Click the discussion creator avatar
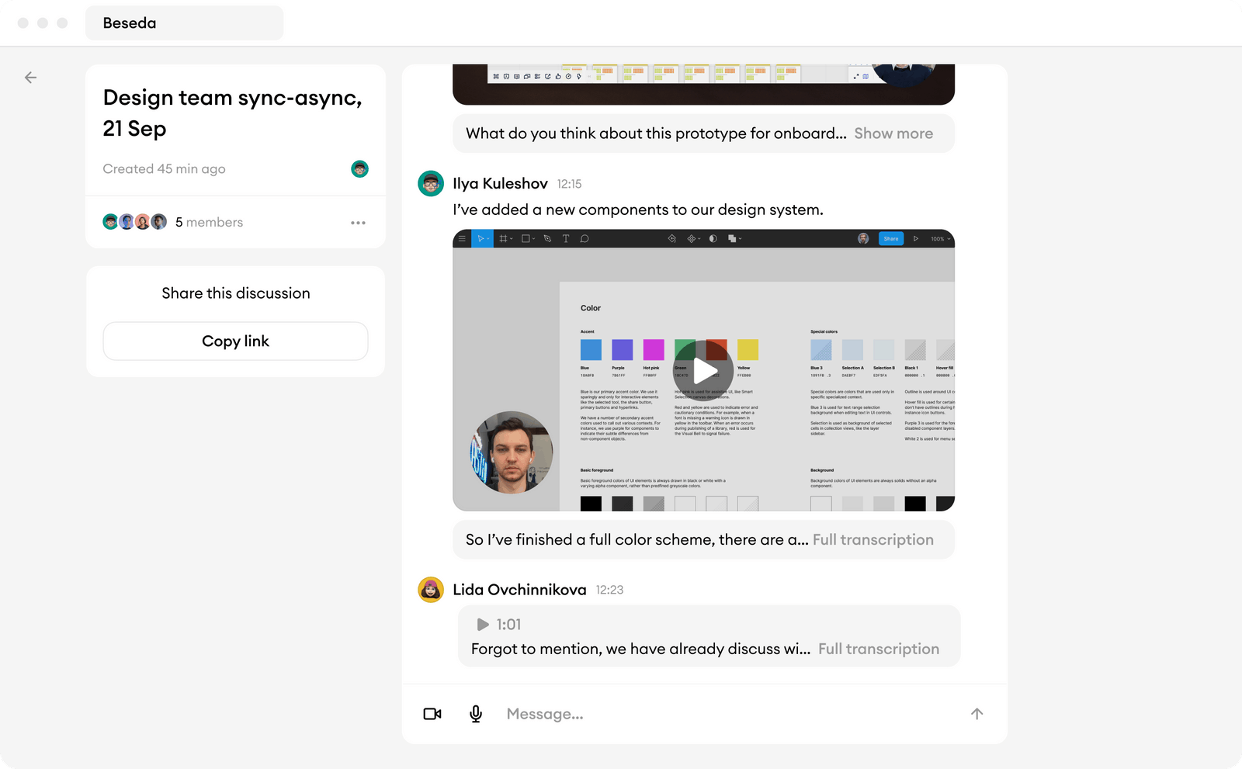1242x769 pixels. tap(359, 169)
